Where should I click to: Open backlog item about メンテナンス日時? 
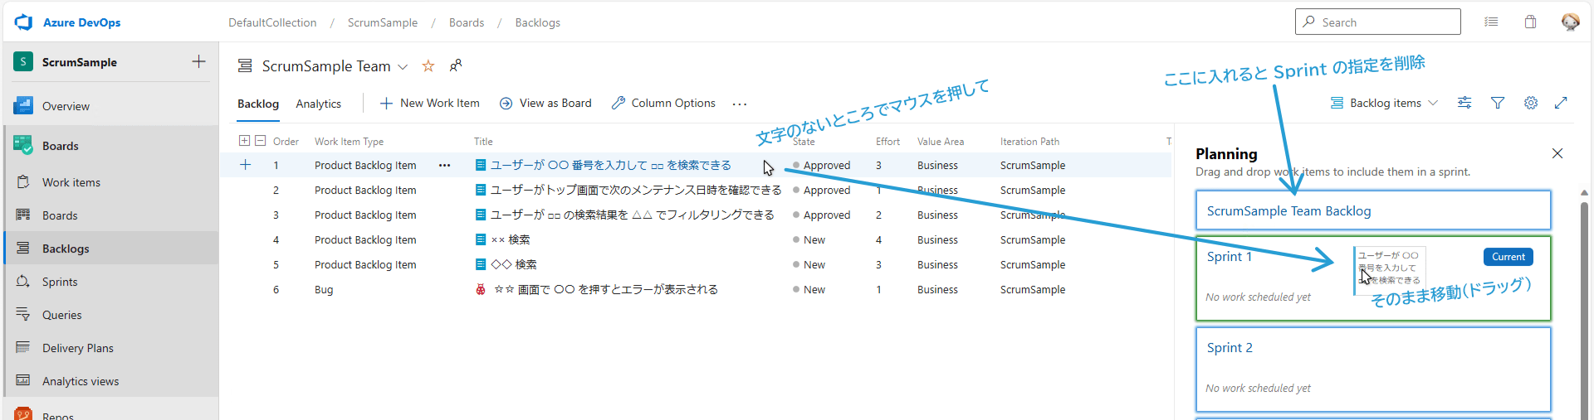636,191
